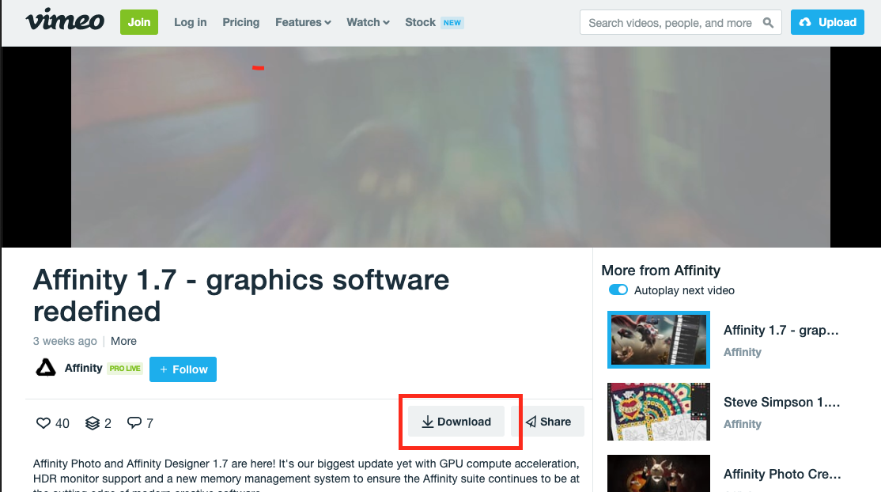Screen dimensions: 881x492
Task: Click the collections stack icon
Action: 93,423
